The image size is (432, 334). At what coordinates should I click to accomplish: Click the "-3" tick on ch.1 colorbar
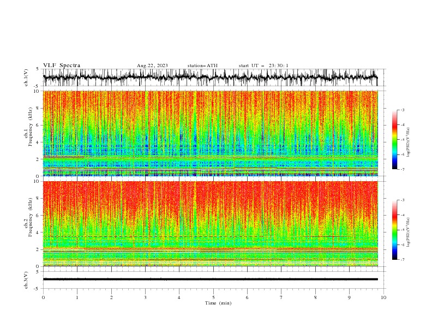pos(402,110)
